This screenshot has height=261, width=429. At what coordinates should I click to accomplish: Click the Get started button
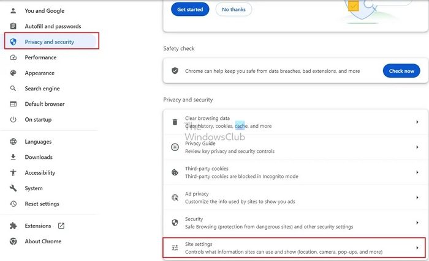pos(189,10)
